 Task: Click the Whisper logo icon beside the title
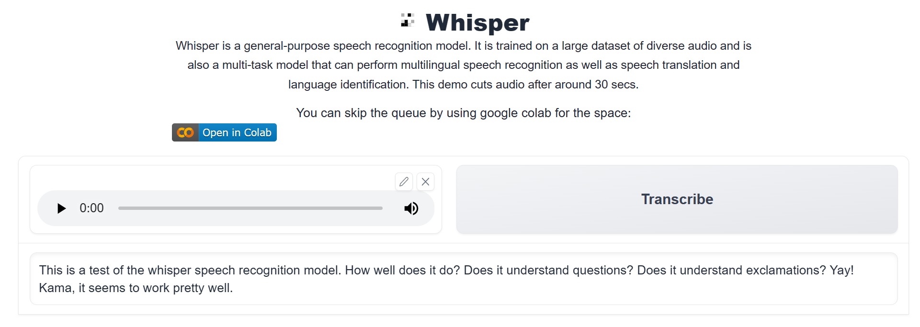pos(408,21)
